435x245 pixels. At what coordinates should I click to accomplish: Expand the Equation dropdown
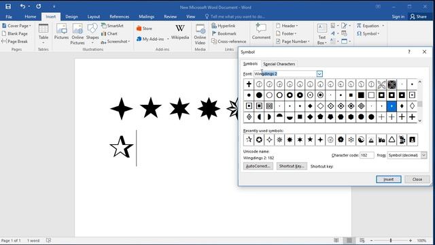tap(383, 26)
